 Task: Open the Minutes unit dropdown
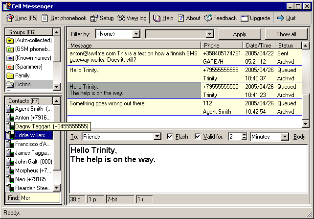tap(285, 136)
